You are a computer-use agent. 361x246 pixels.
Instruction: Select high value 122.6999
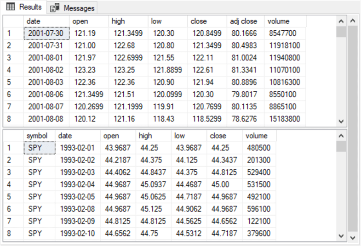(128, 58)
